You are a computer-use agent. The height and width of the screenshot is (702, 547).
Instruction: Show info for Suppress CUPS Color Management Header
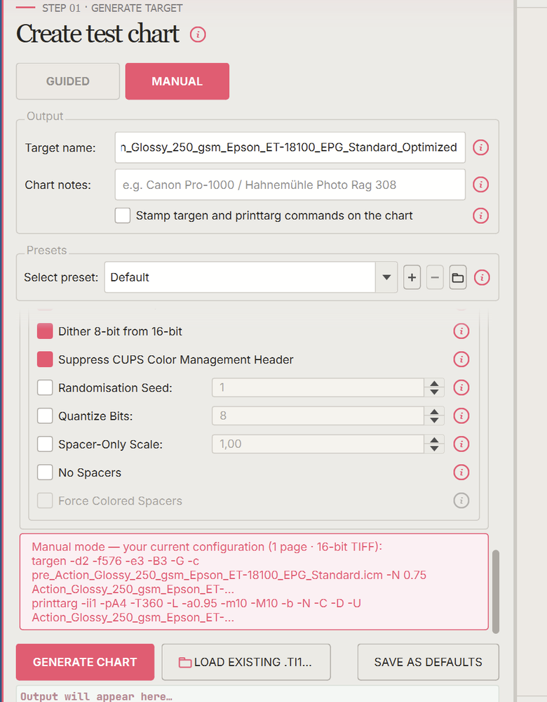tap(461, 359)
